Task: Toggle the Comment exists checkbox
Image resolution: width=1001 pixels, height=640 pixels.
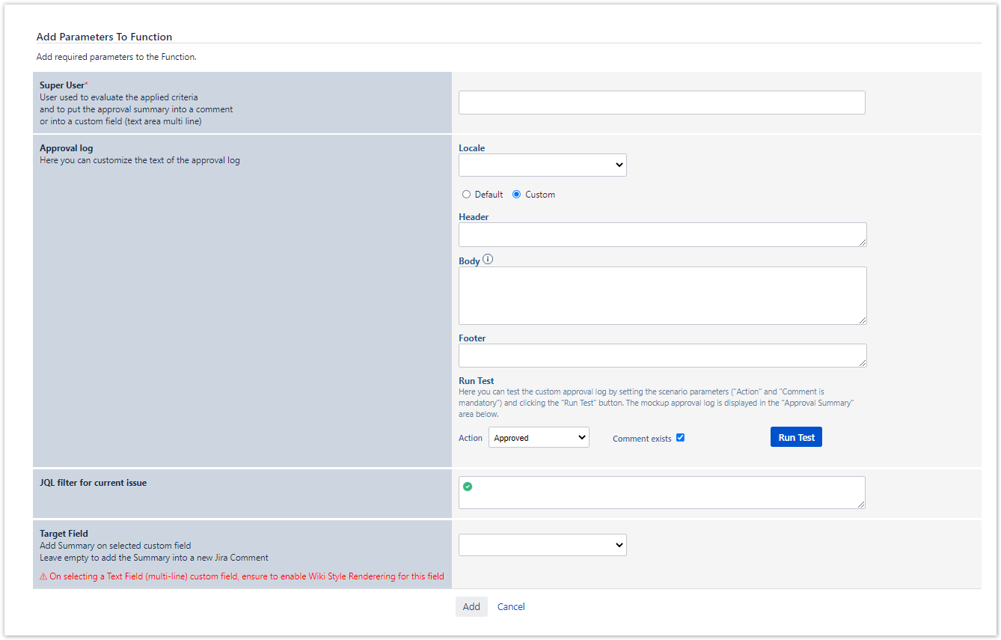Action: 680,438
